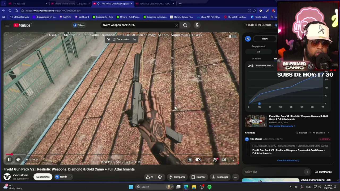Open the YouTube hamburger guide menu
Screen dimensions: 340x191
click(7, 25)
